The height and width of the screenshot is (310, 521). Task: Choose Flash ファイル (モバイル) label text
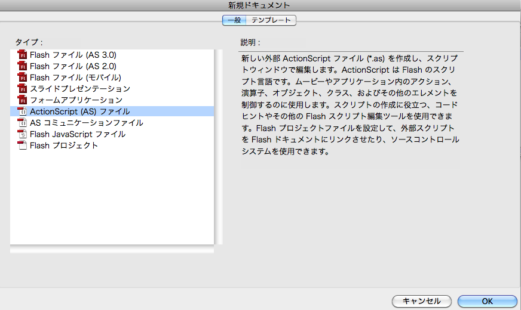coord(75,77)
